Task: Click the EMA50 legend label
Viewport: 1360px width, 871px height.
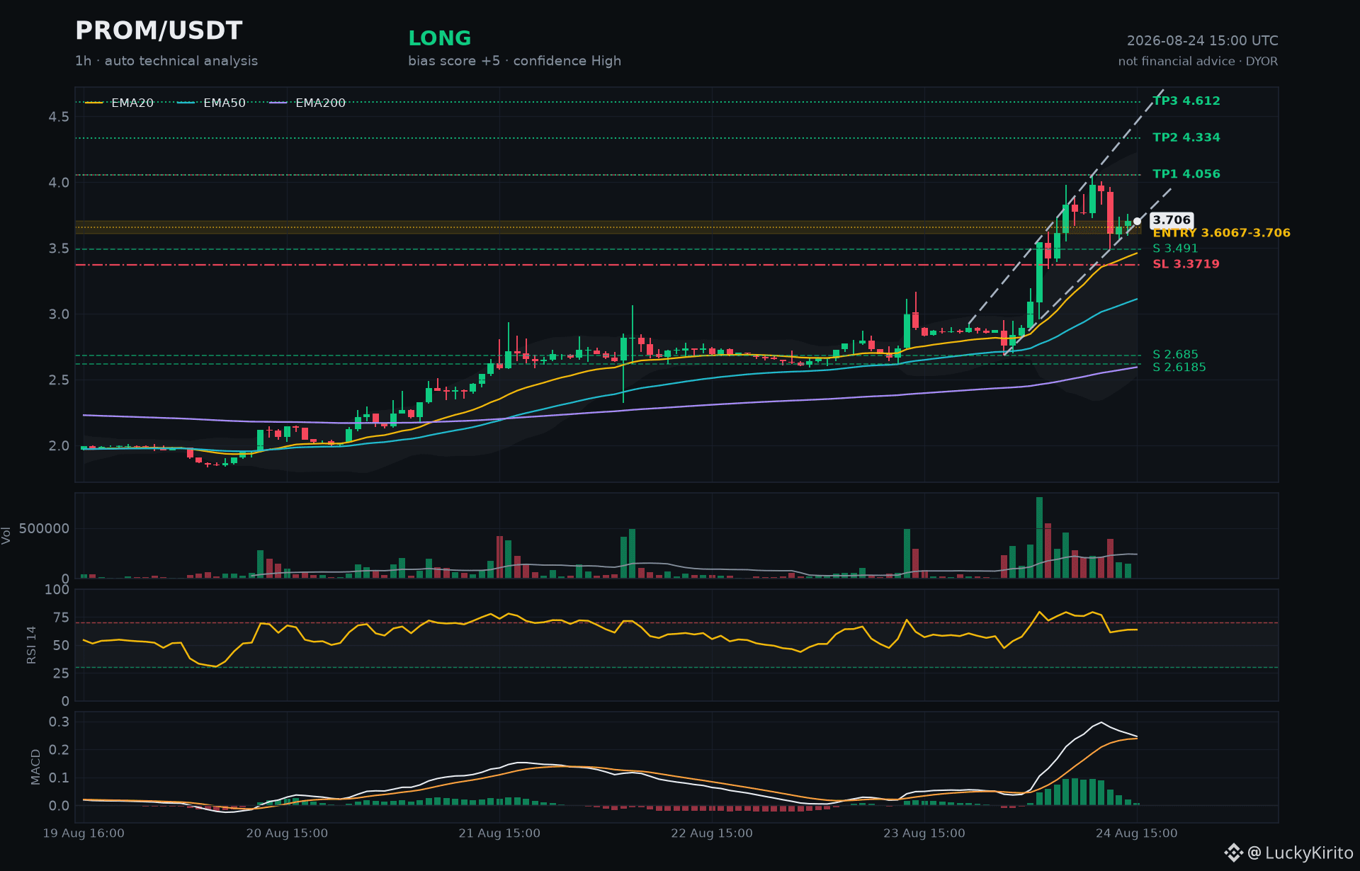Action: click(x=225, y=103)
